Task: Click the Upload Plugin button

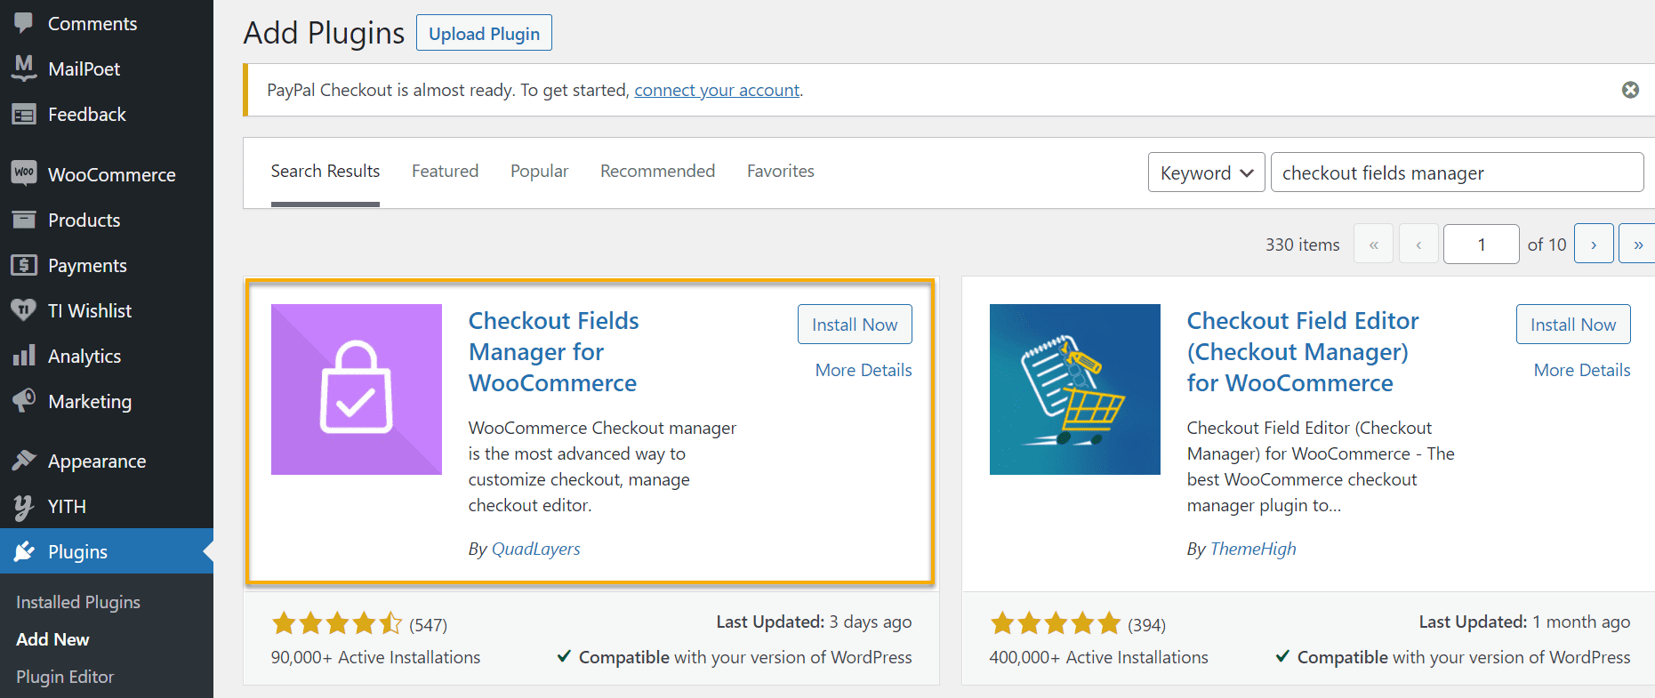Action: click(484, 33)
